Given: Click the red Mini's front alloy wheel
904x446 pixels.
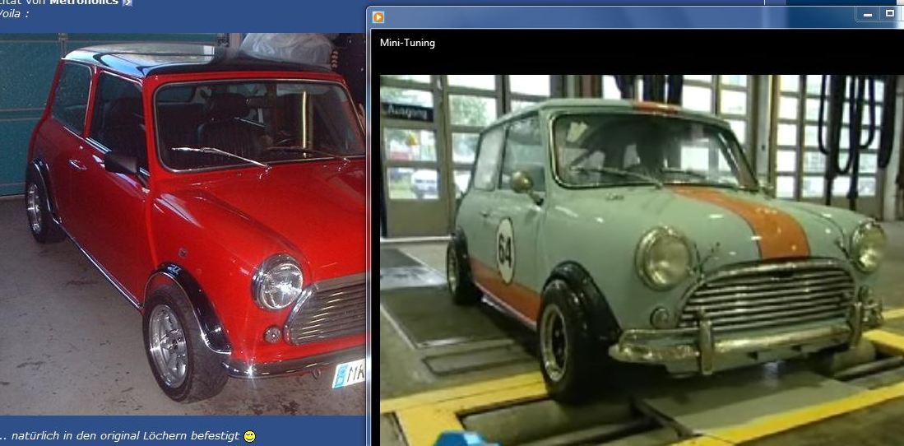Looking at the screenshot, I should [167, 345].
